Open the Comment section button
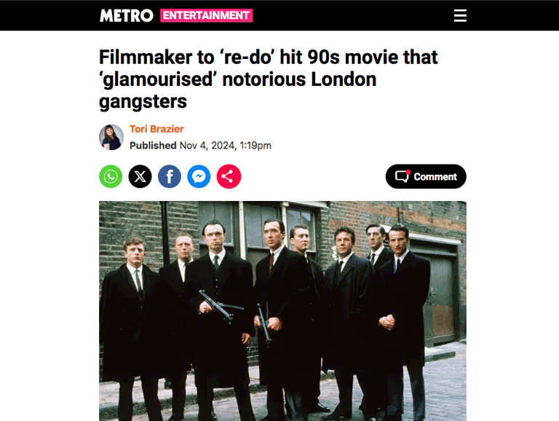Image resolution: width=559 pixels, height=421 pixels. tap(426, 176)
